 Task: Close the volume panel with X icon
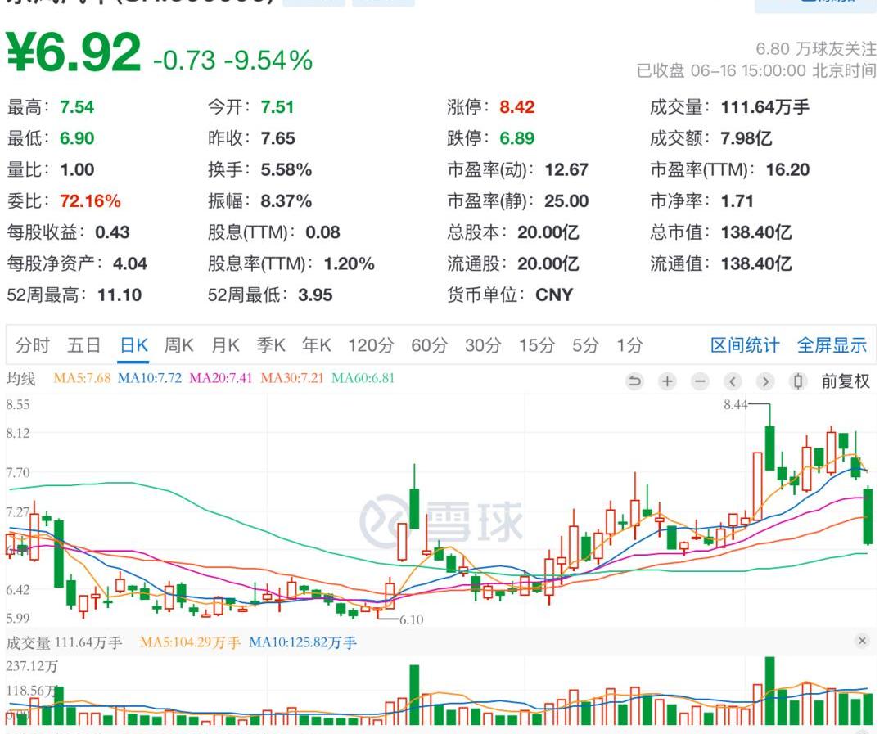pos(861,641)
